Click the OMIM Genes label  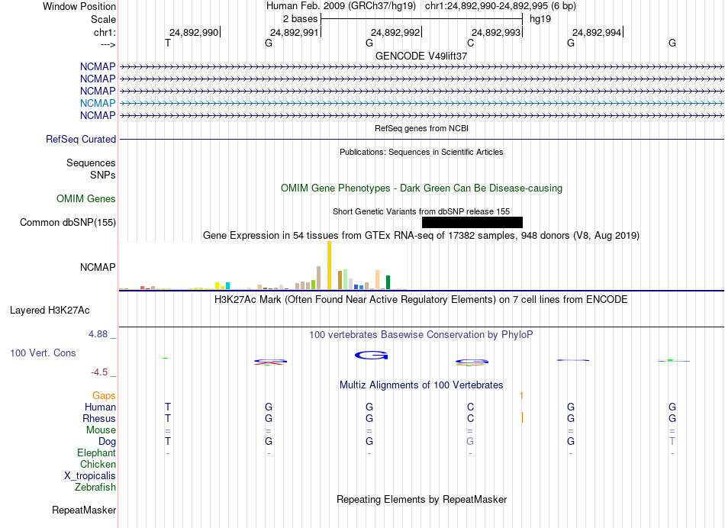[x=86, y=199]
